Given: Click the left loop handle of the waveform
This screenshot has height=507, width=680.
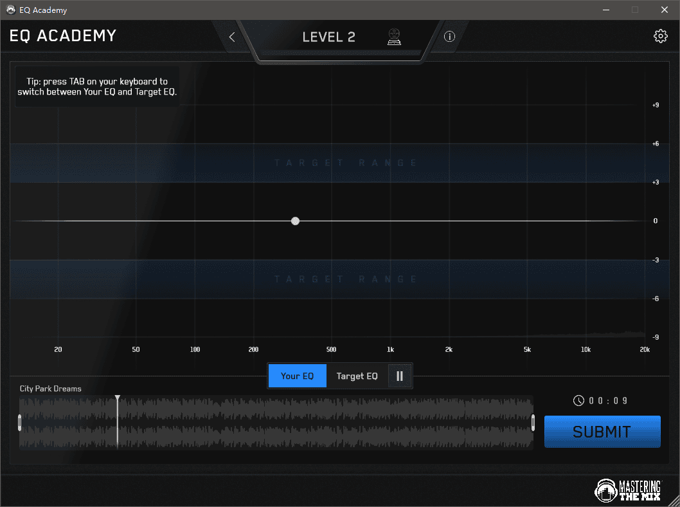Looking at the screenshot, I should tap(20, 423).
